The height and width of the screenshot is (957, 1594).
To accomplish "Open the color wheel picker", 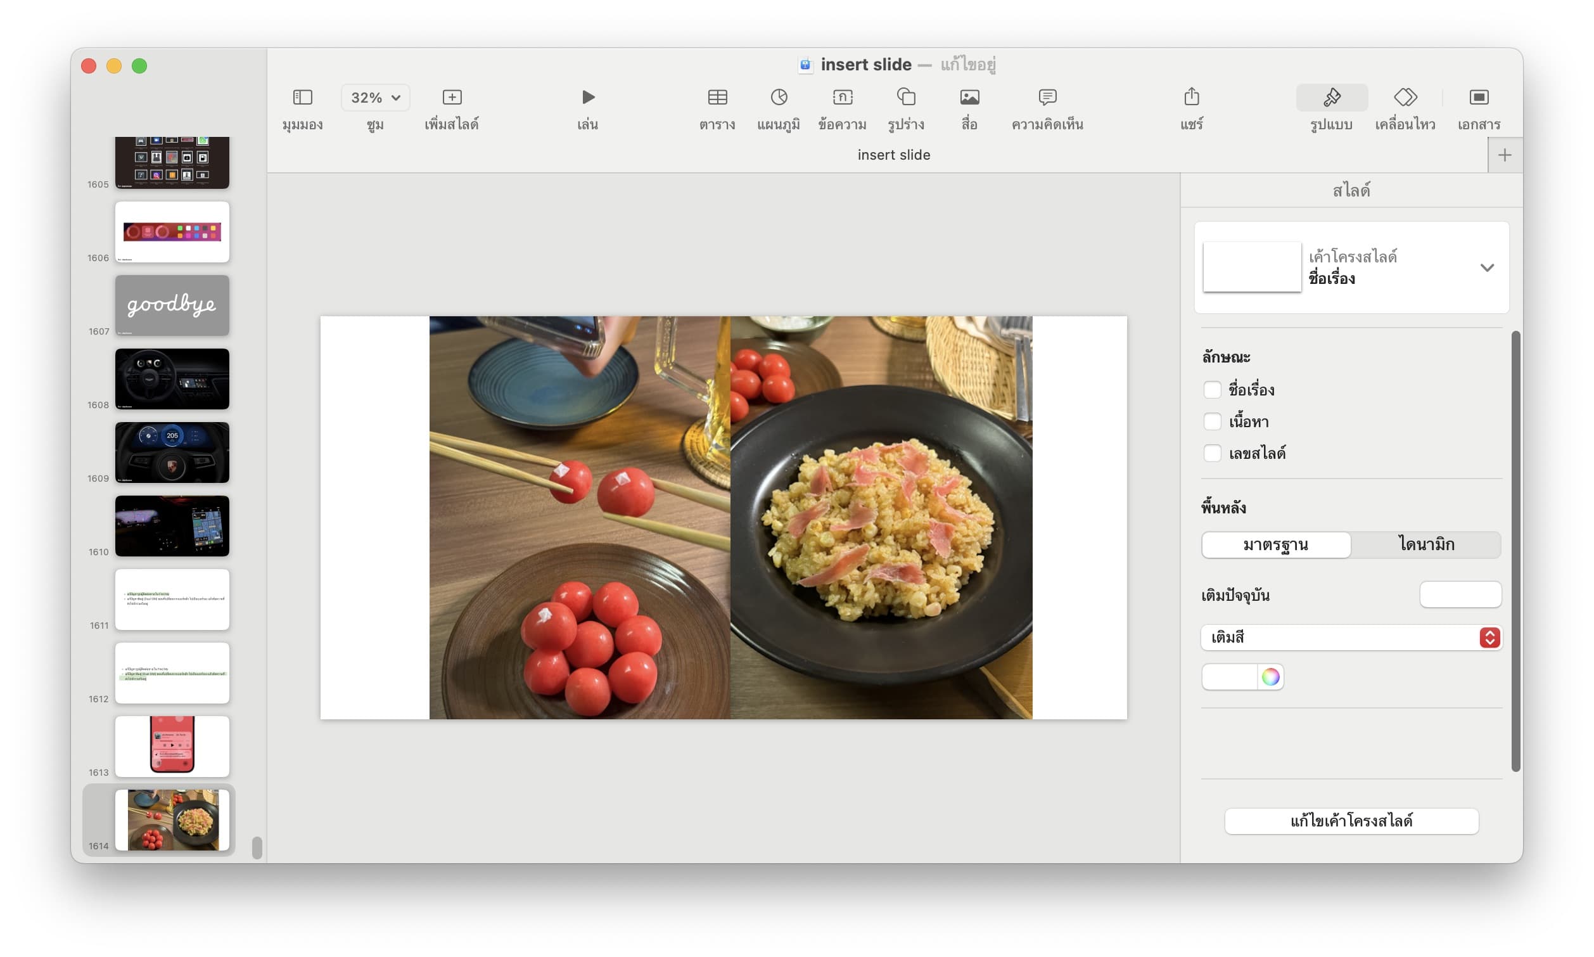I will [1270, 677].
